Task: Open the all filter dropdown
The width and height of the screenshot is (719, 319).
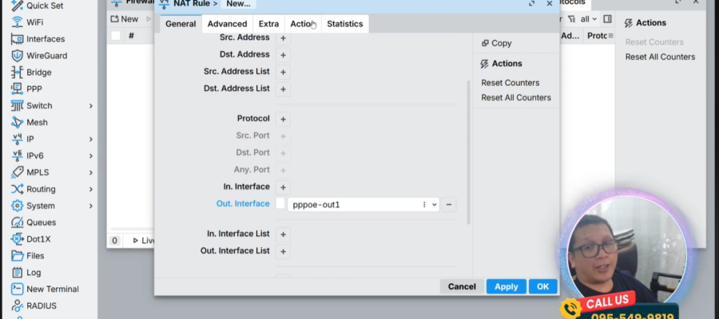Action: click(588, 19)
